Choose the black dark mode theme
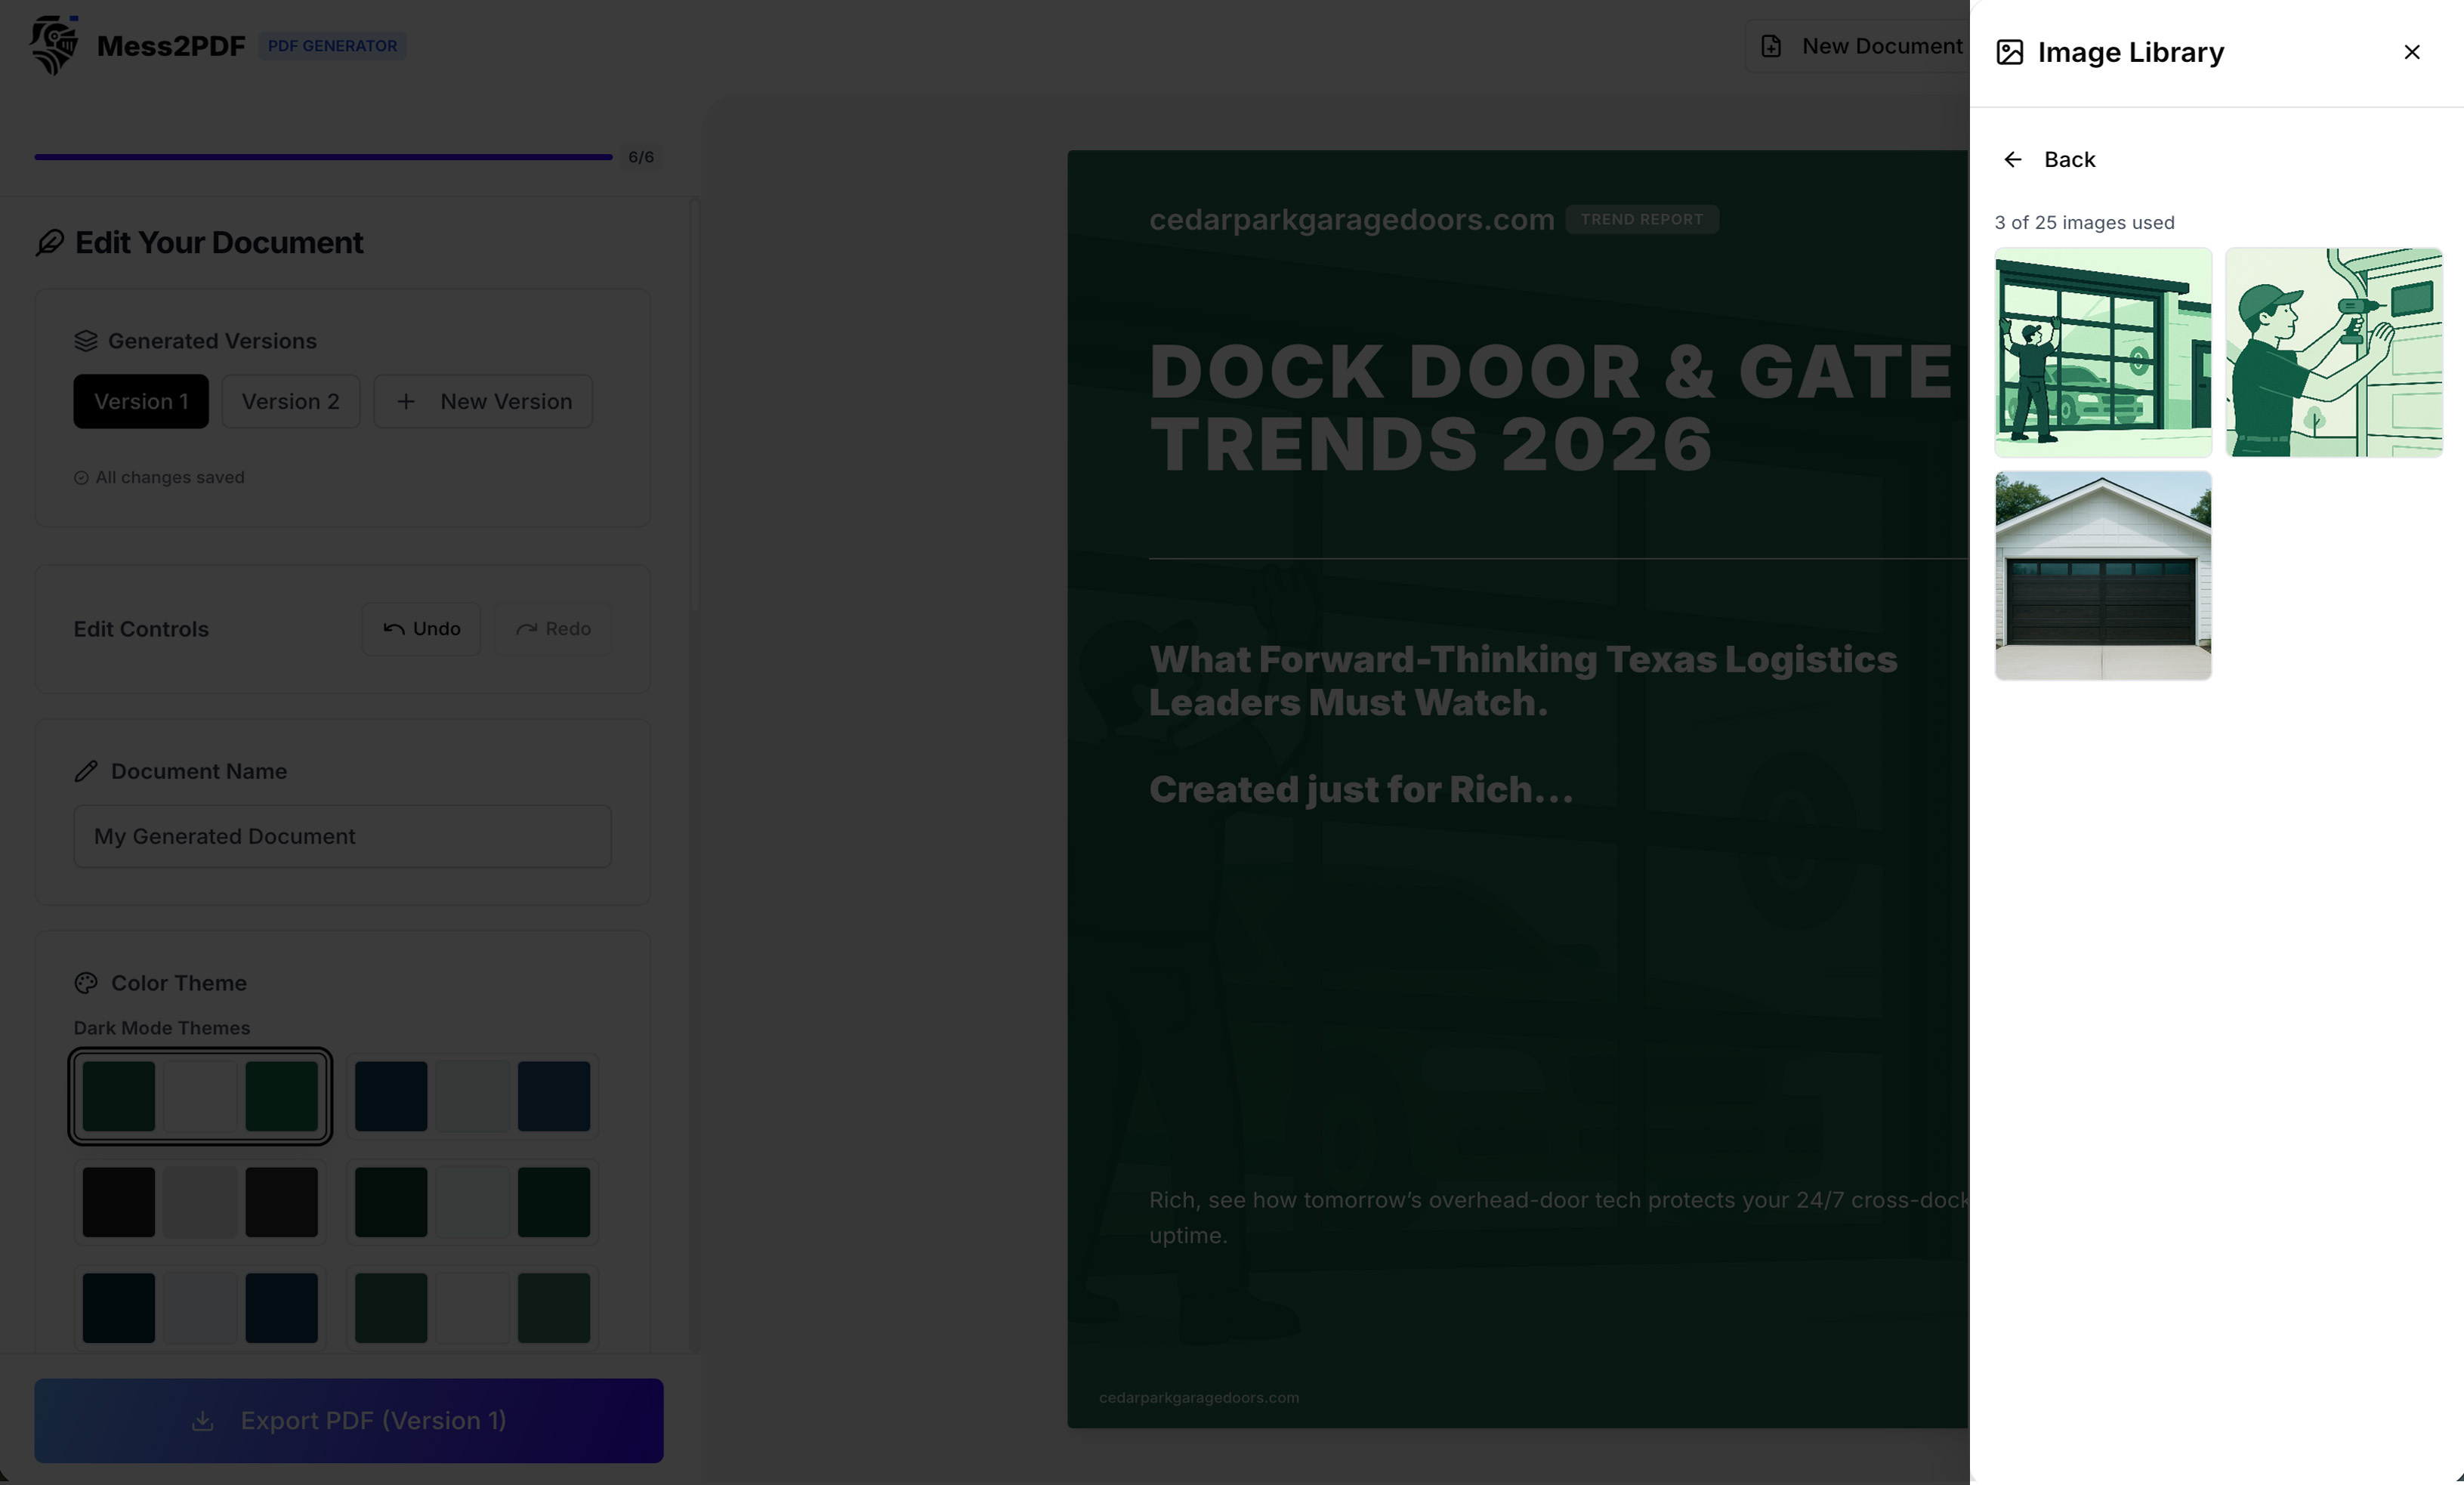 [x=200, y=1201]
